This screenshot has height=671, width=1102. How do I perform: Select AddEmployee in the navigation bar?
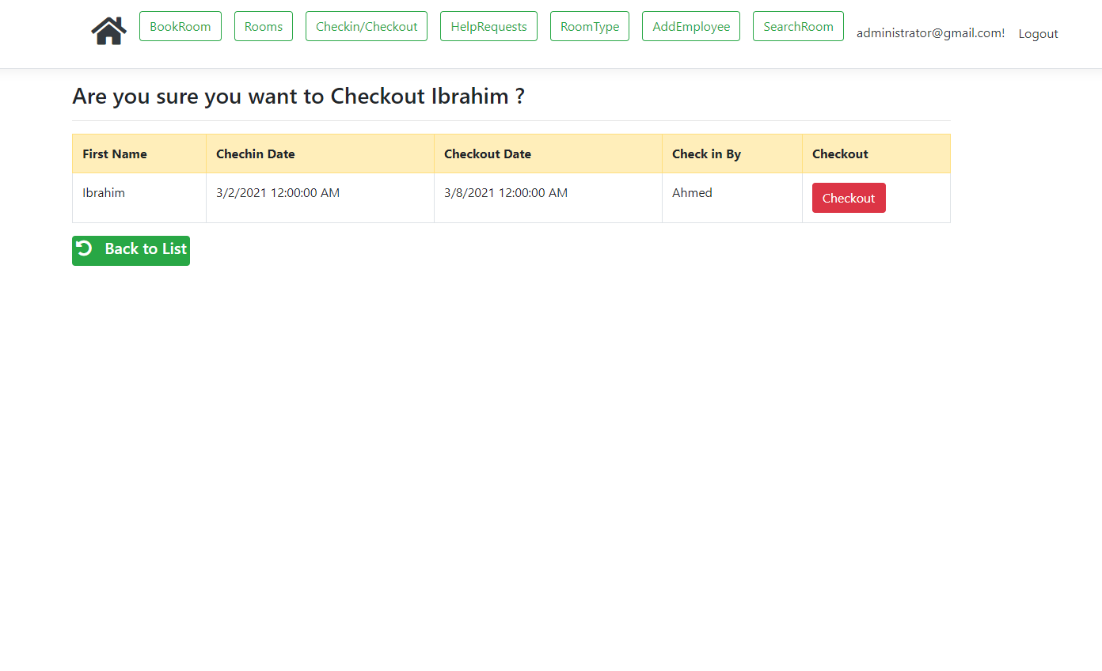(x=691, y=26)
